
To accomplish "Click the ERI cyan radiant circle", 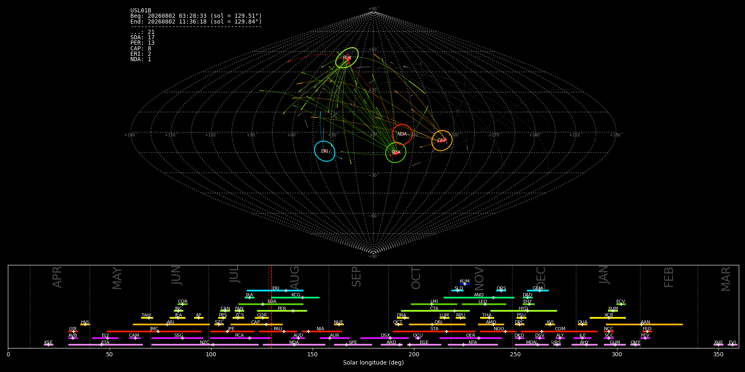I will point(324,151).
